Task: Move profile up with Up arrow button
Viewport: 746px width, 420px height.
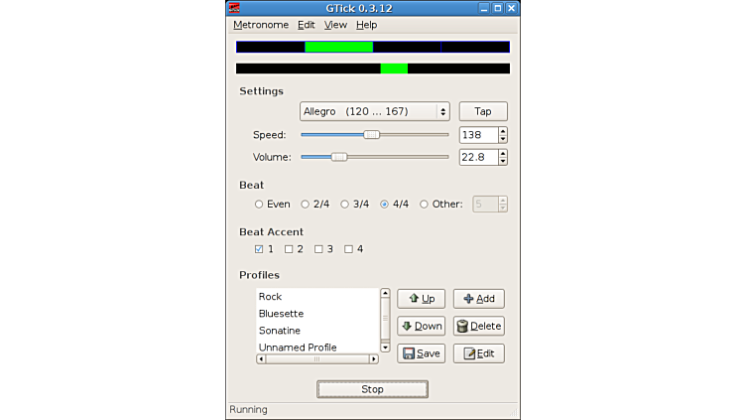Action: tap(421, 299)
